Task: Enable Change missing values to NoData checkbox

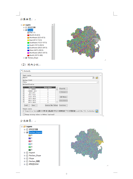Action: point(24,114)
